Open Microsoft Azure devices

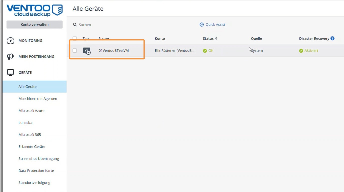(x=31, y=111)
